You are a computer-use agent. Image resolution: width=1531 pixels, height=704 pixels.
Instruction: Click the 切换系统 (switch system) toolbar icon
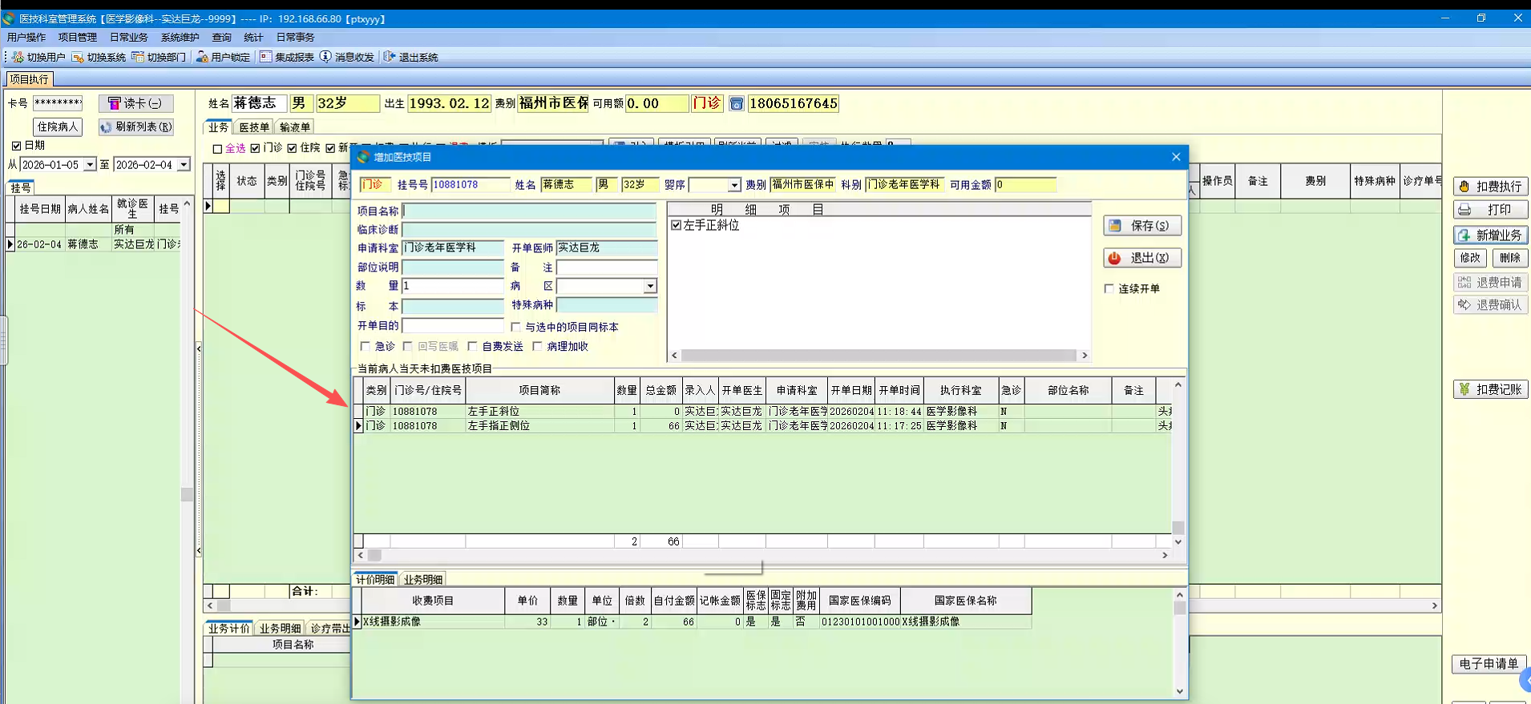pyautogui.click(x=99, y=57)
